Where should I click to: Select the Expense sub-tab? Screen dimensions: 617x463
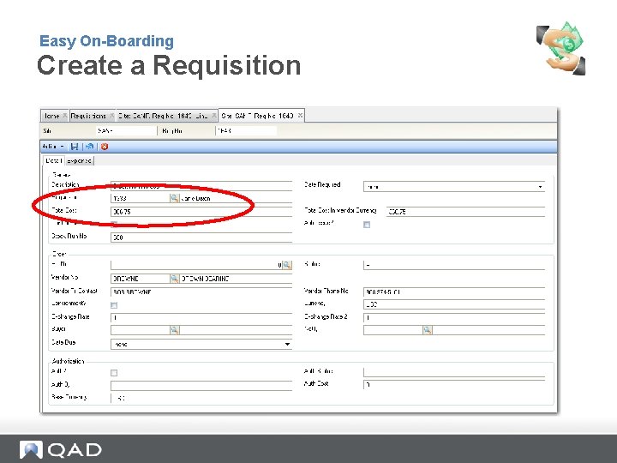tap(79, 160)
